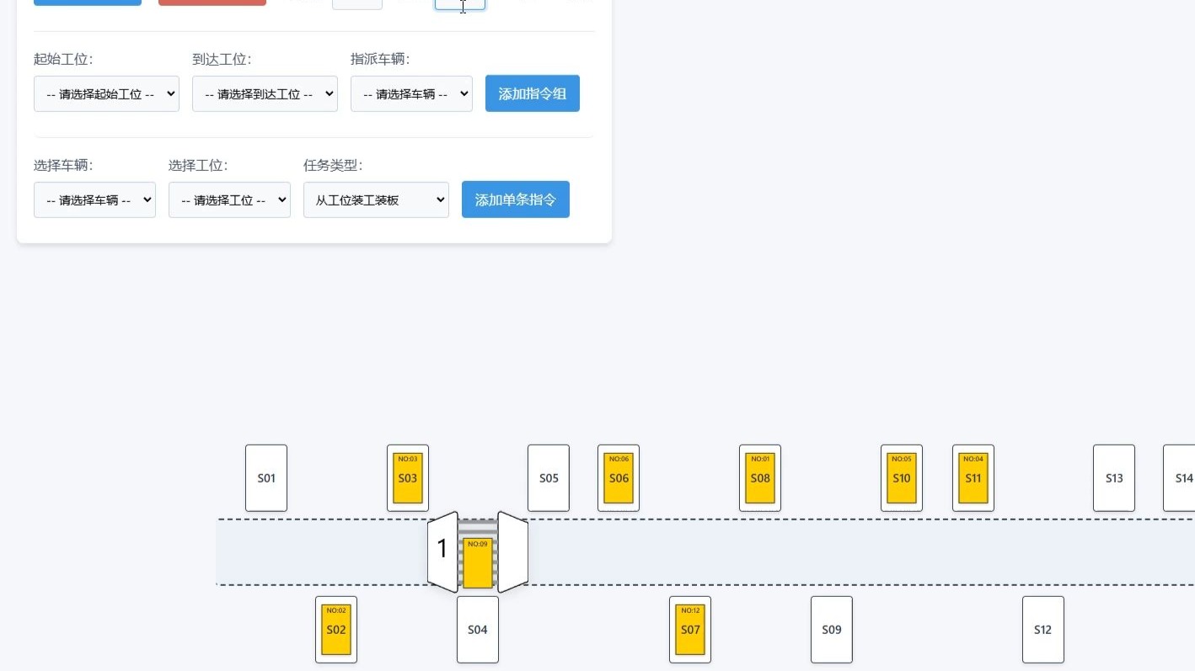This screenshot has width=1195, height=671.
Task: Open the 到达工位 destination station dropdown
Action: tap(265, 93)
